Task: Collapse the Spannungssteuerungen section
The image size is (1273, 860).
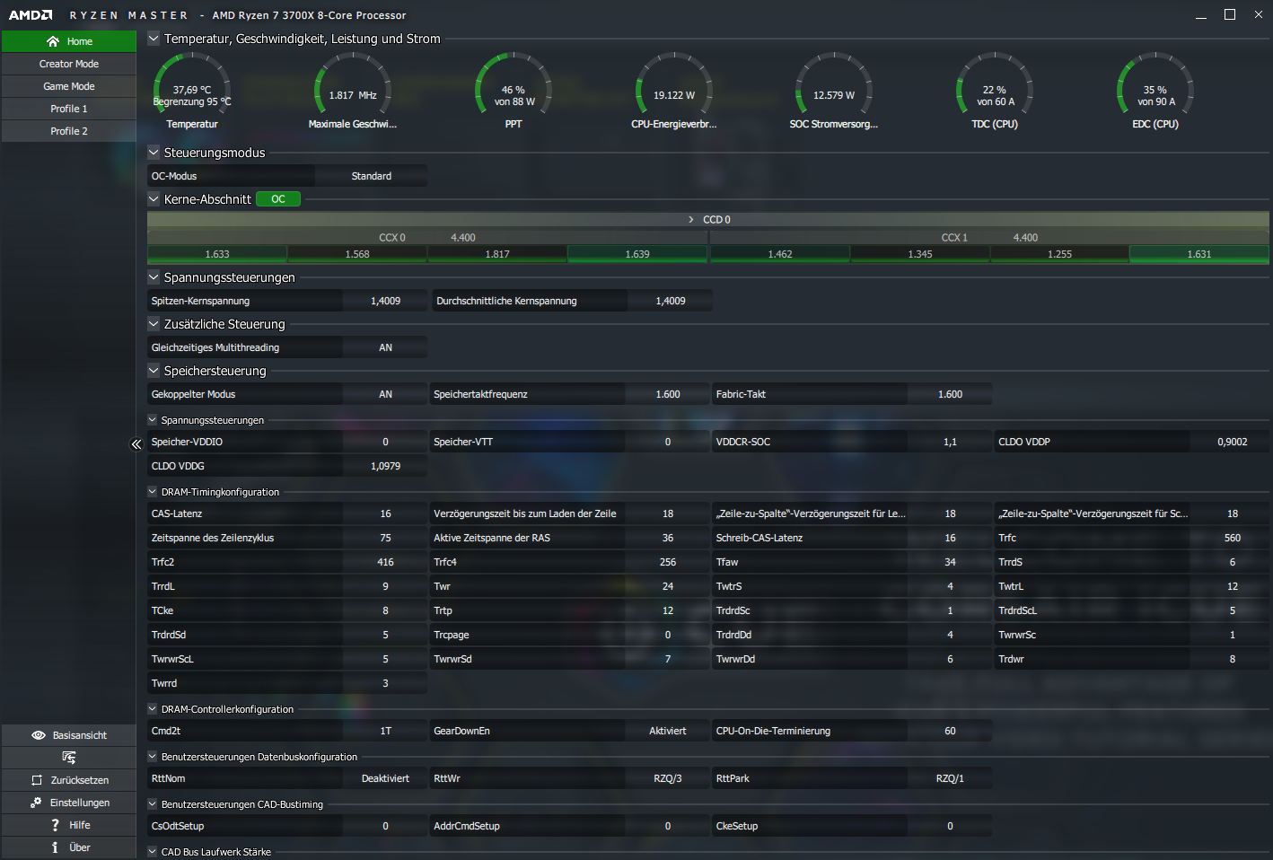Action: [x=154, y=277]
